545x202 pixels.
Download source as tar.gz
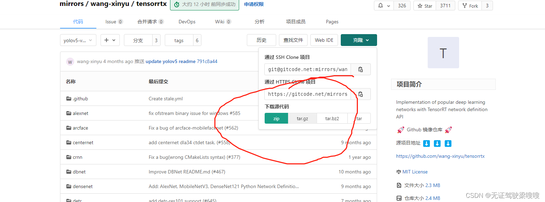(x=302, y=118)
